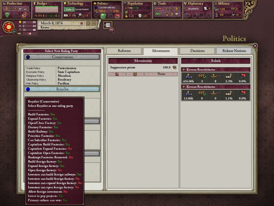Screen dimensions: 274x206
Task: Click the research points magnifier icon
Action: click(80, 15)
